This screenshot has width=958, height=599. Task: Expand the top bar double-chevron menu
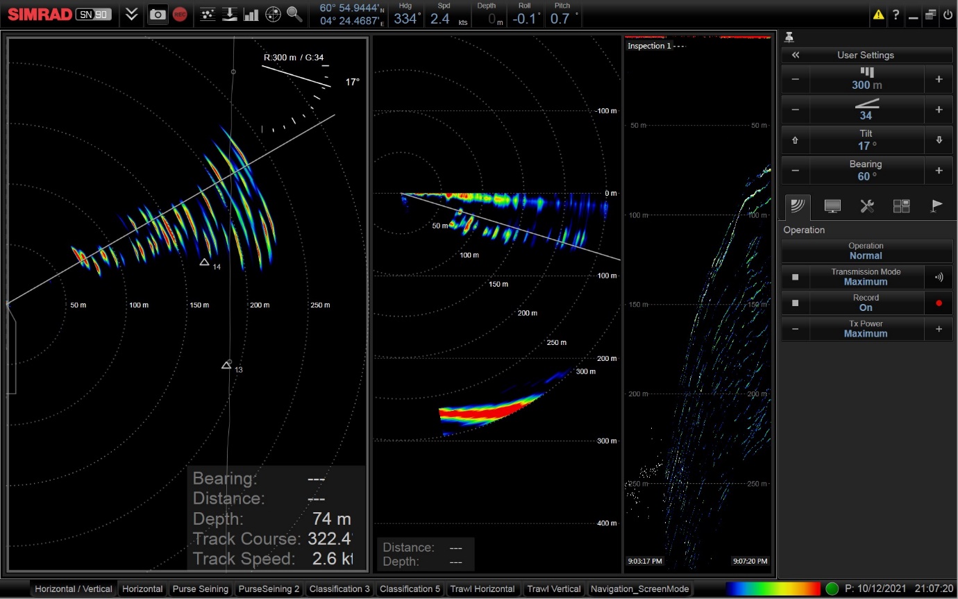coord(131,15)
